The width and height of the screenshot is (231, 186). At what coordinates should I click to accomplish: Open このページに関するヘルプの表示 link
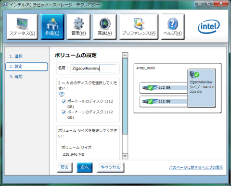[x=196, y=167]
